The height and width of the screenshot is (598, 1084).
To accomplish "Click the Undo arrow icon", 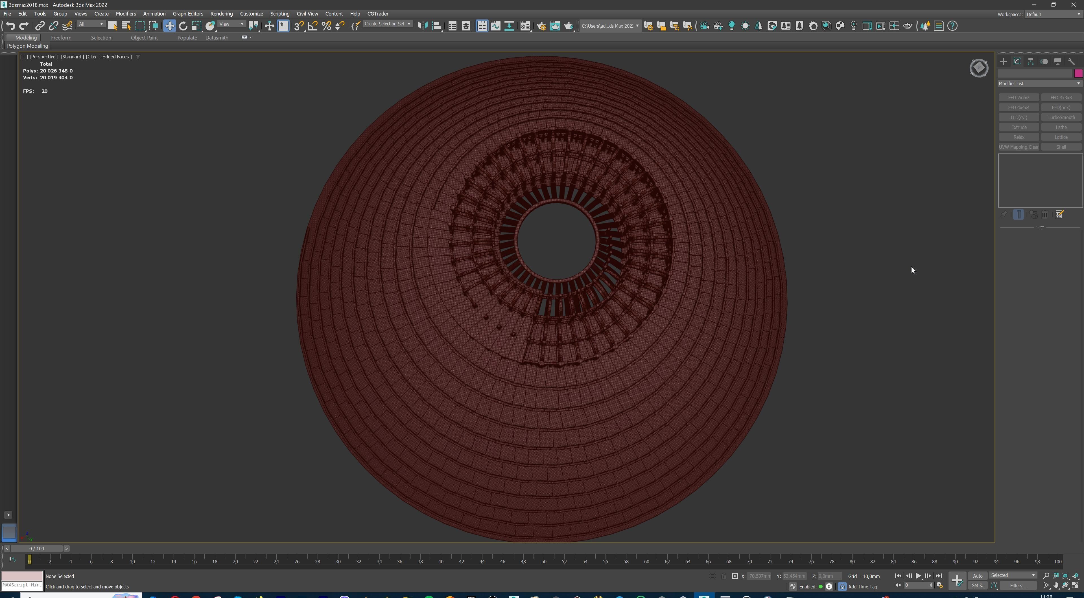I will [10, 26].
